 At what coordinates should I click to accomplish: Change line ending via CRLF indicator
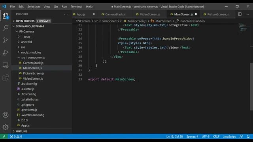click(x=216, y=136)
